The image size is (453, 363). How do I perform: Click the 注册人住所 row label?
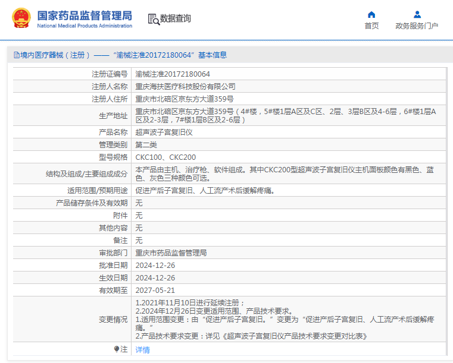click(x=110, y=99)
